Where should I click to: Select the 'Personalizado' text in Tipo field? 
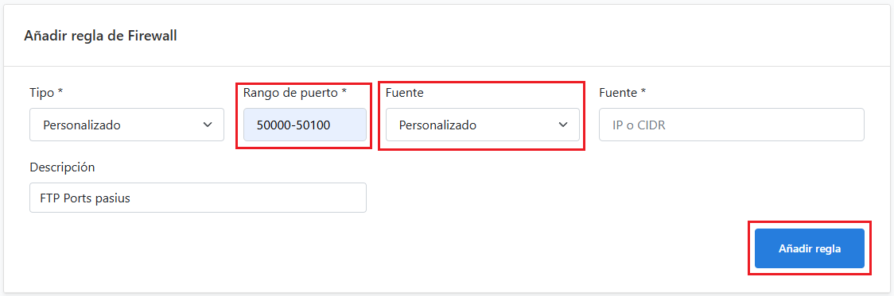pyautogui.click(x=82, y=125)
